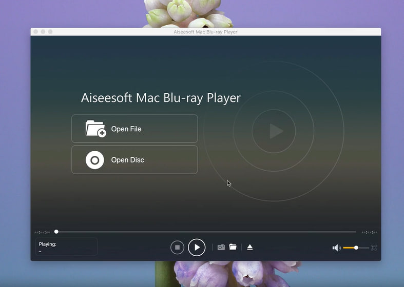The width and height of the screenshot is (404, 287).
Task: Click the Open Disc button
Action: pyautogui.click(x=134, y=160)
